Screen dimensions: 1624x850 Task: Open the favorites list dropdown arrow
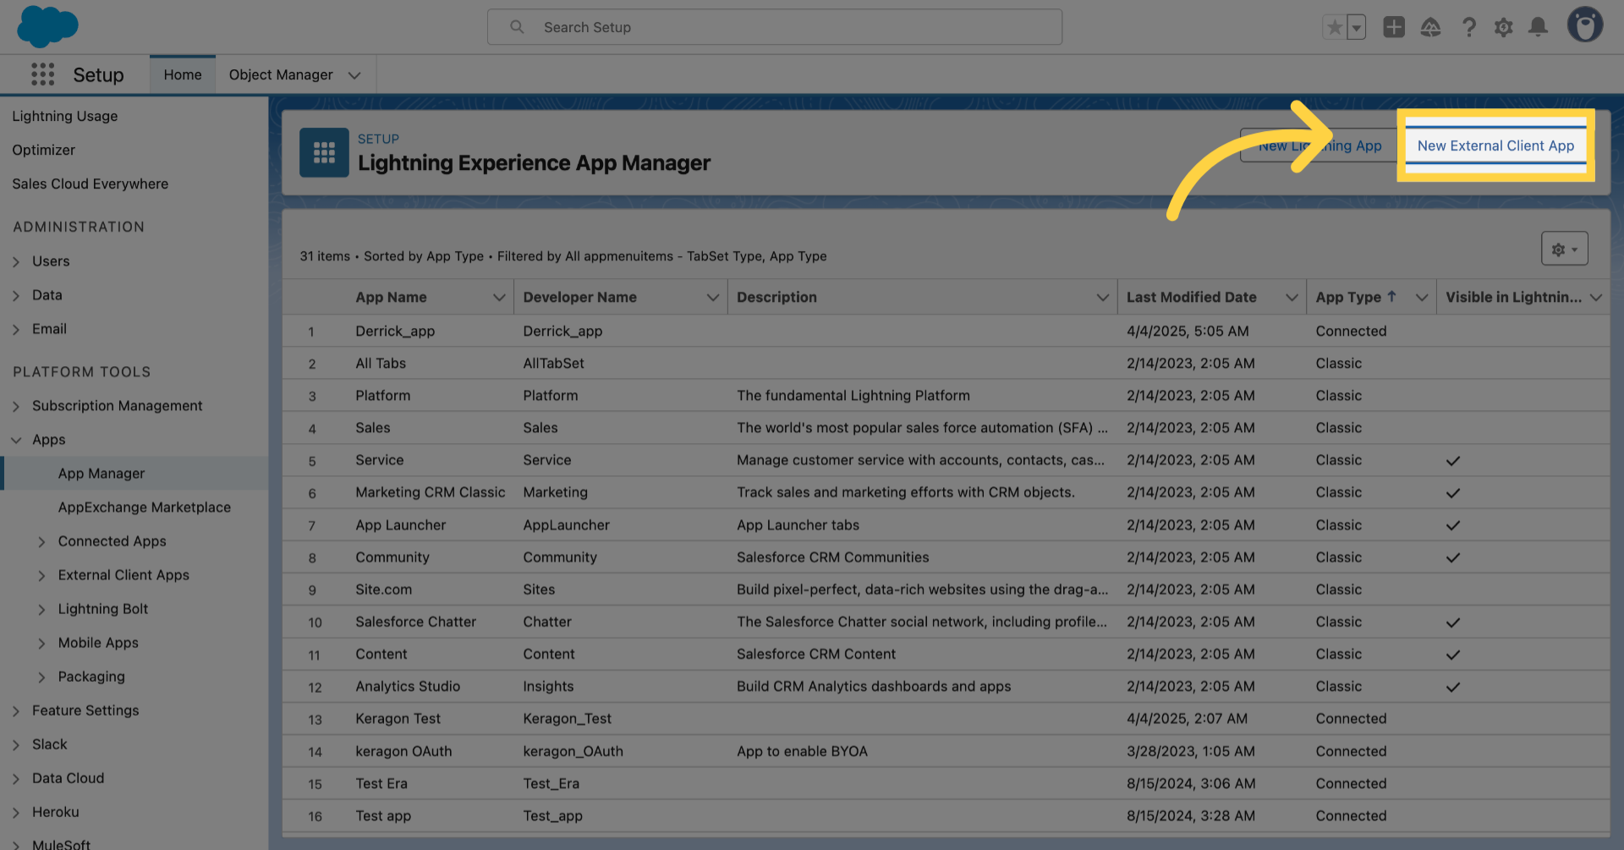(1357, 27)
